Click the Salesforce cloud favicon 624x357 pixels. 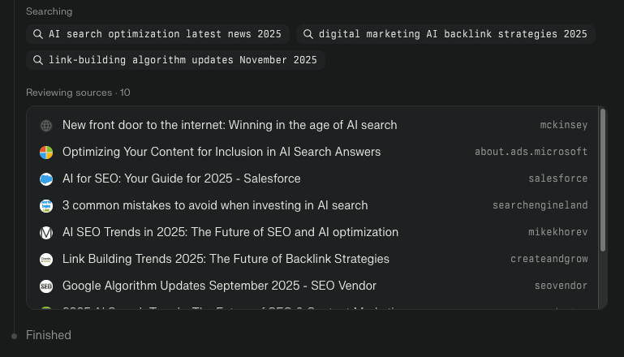[46, 179]
